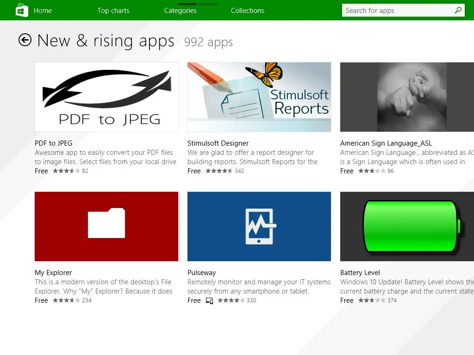Click the Stimulsoft Designer title
This screenshot has width=474, height=355.
pos(218,143)
